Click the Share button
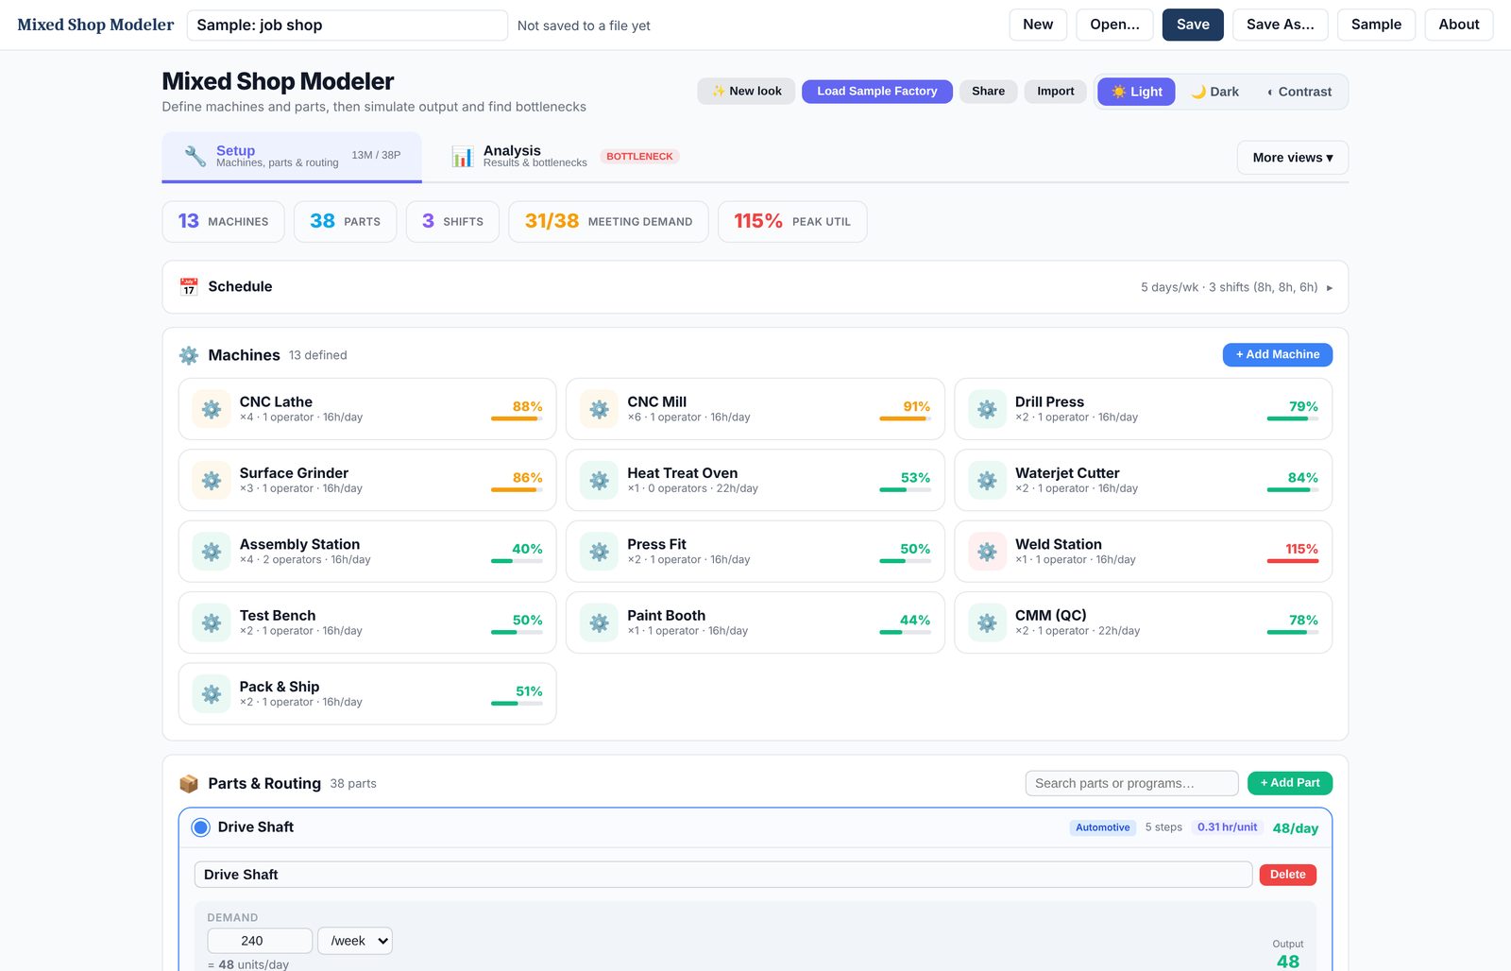The width and height of the screenshot is (1511, 971). [988, 91]
